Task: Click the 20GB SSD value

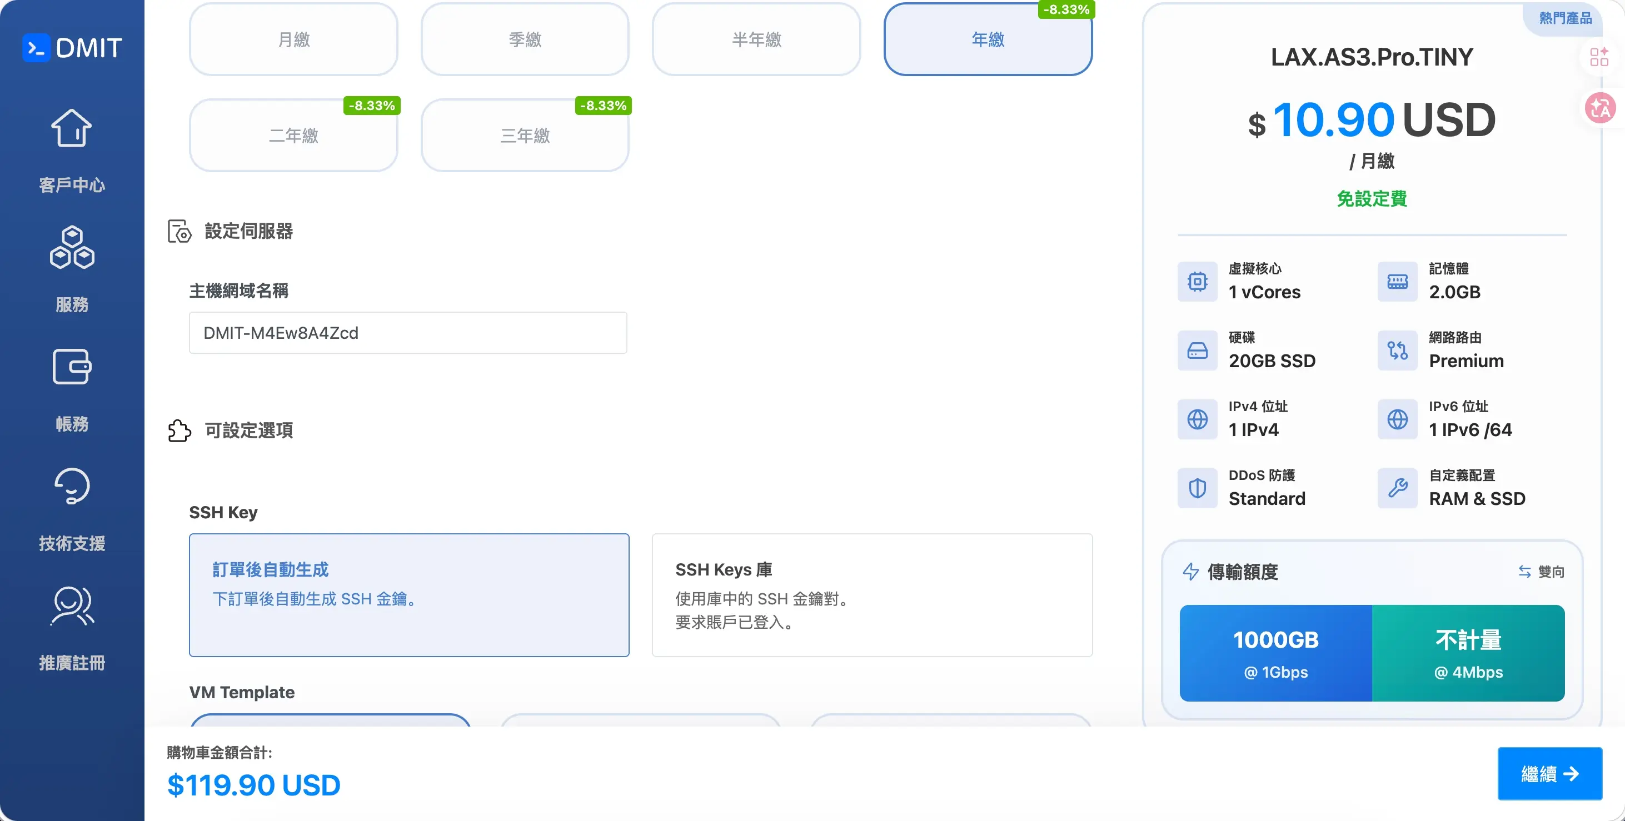Action: tap(1272, 361)
